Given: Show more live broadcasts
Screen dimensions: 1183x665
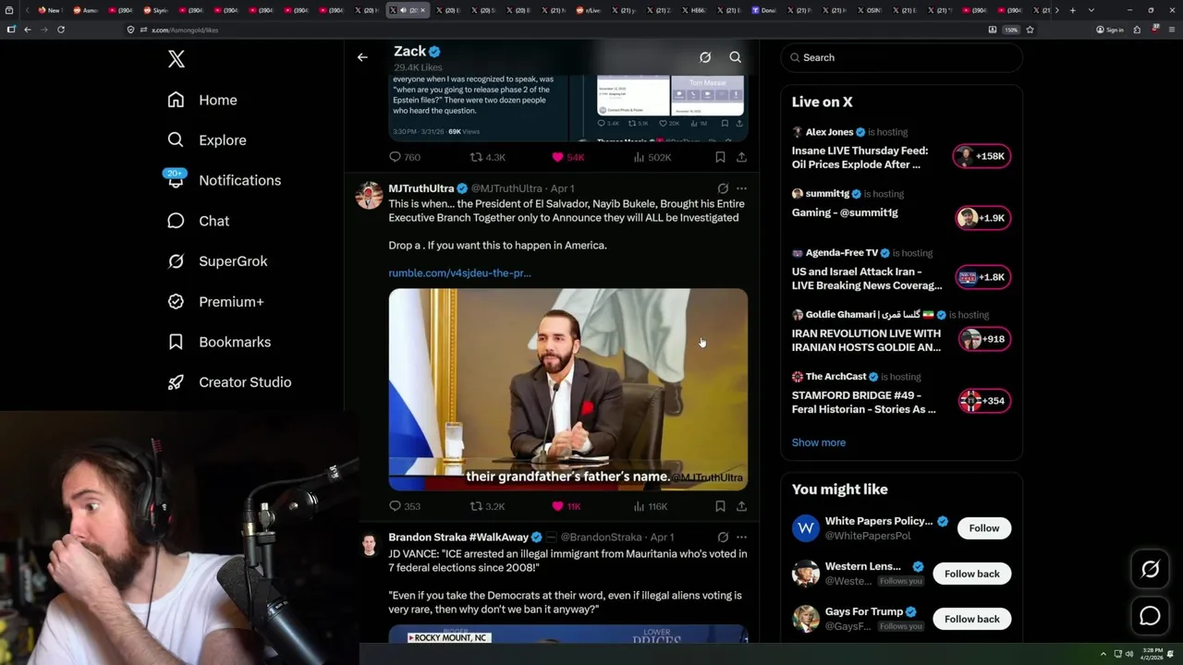Looking at the screenshot, I should (x=818, y=442).
